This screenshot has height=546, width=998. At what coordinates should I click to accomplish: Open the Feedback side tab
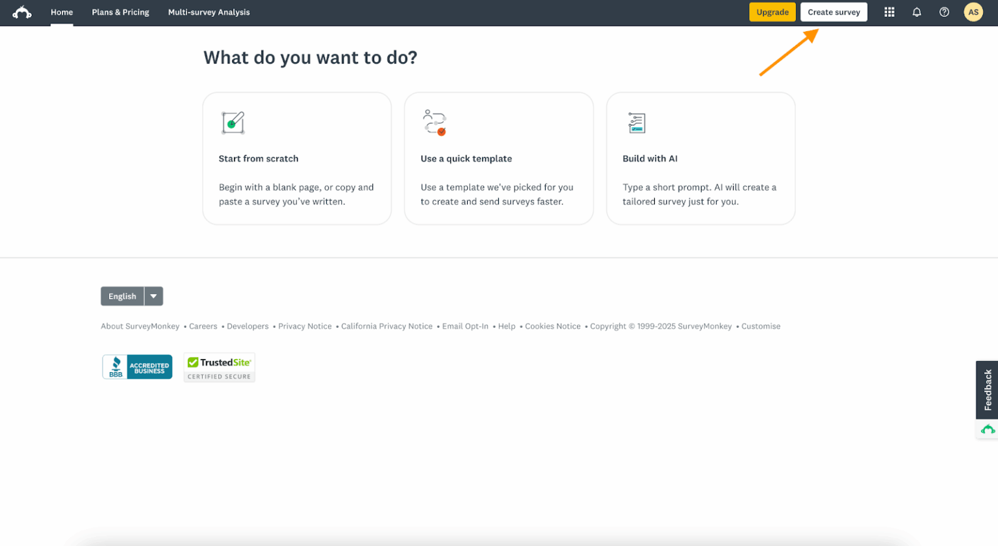[988, 390]
